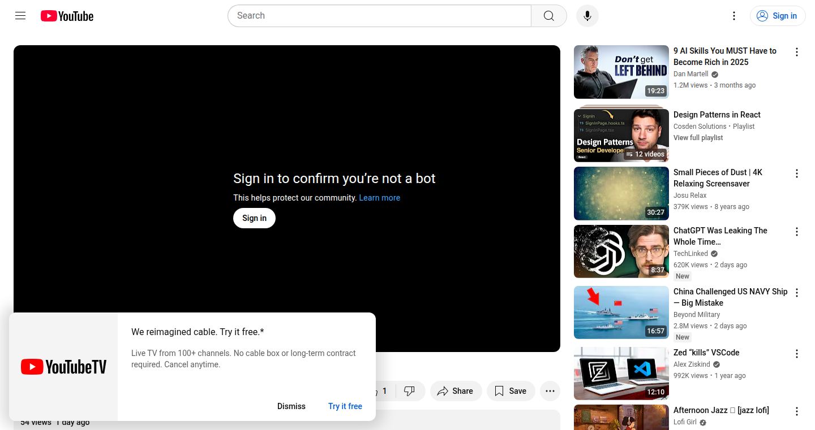Click the YouTube TV logo in promo

coord(63,367)
